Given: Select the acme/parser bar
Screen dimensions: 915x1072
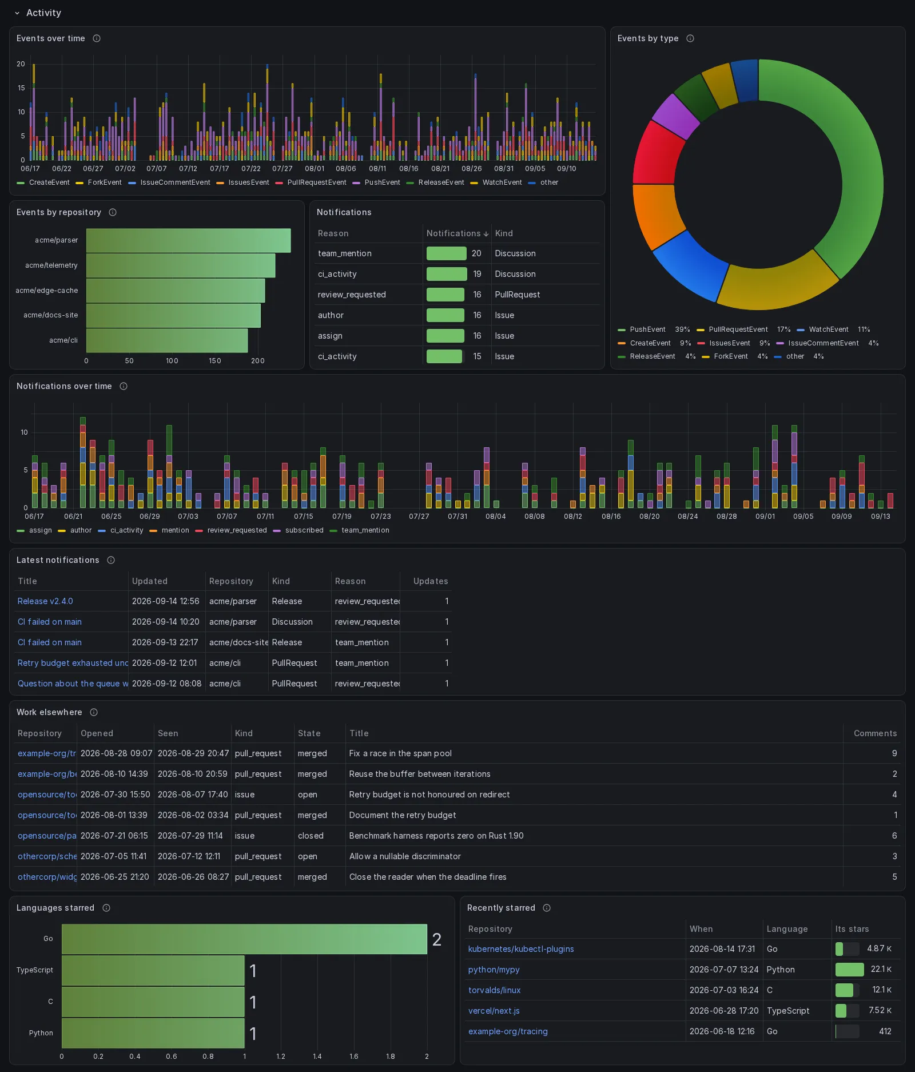Looking at the screenshot, I should click(188, 240).
